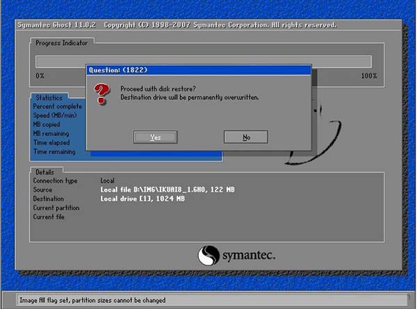
Task: Click the empty progress indicator bar
Action: pyautogui.click(x=203, y=61)
